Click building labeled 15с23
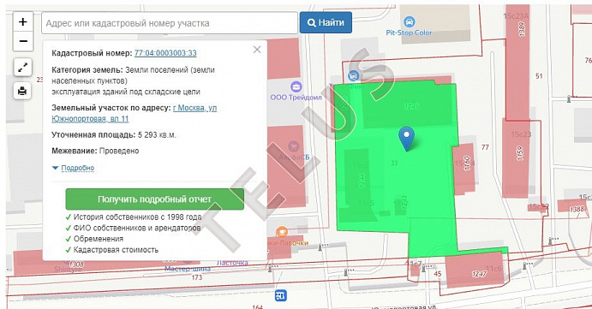 coord(521,134)
